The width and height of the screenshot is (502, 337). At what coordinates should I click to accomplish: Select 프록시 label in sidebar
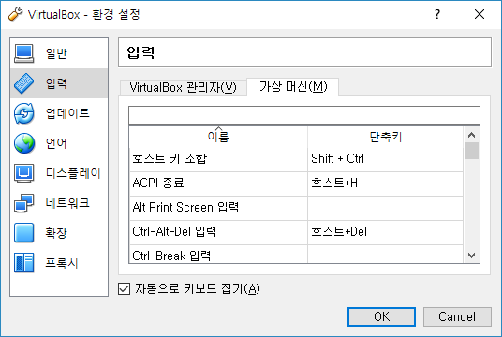point(62,263)
